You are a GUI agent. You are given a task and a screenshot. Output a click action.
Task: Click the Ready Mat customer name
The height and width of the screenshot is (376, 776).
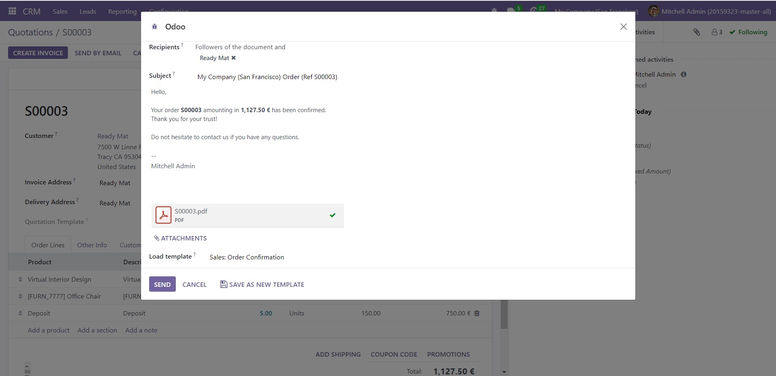coord(113,136)
